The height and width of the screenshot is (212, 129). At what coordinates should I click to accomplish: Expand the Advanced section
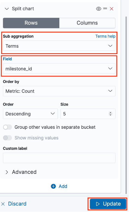(x=21, y=172)
